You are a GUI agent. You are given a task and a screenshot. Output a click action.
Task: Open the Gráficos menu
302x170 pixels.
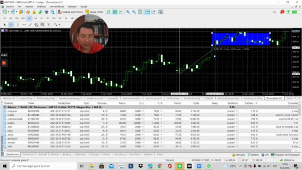(x=42, y=7)
